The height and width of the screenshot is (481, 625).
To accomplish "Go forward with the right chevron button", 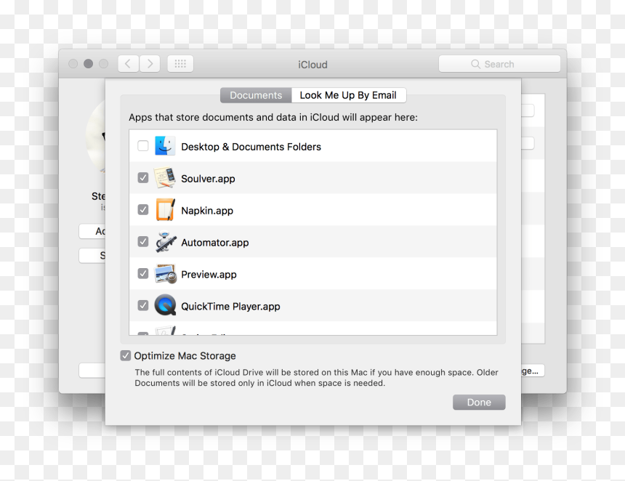I will (x=150, y=64).
